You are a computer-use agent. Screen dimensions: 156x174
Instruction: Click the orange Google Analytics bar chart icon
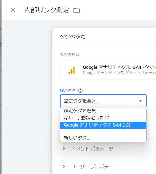point(72,70)
